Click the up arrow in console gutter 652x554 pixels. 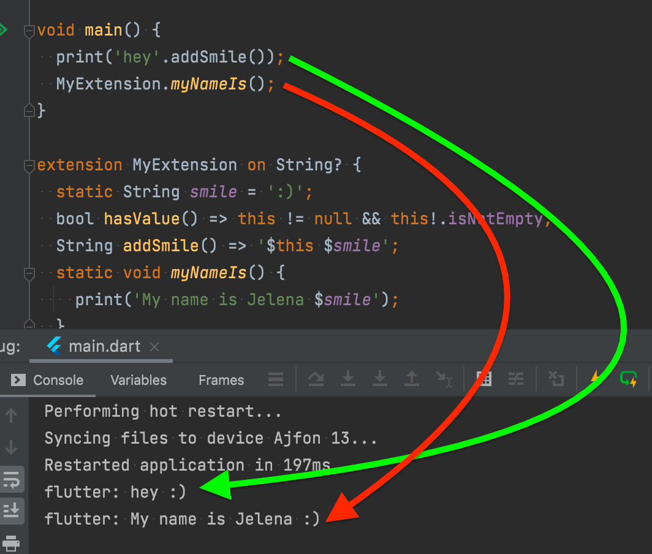tap(11, 415)
